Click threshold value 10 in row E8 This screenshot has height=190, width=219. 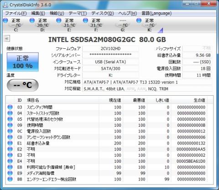coord(167,167)
